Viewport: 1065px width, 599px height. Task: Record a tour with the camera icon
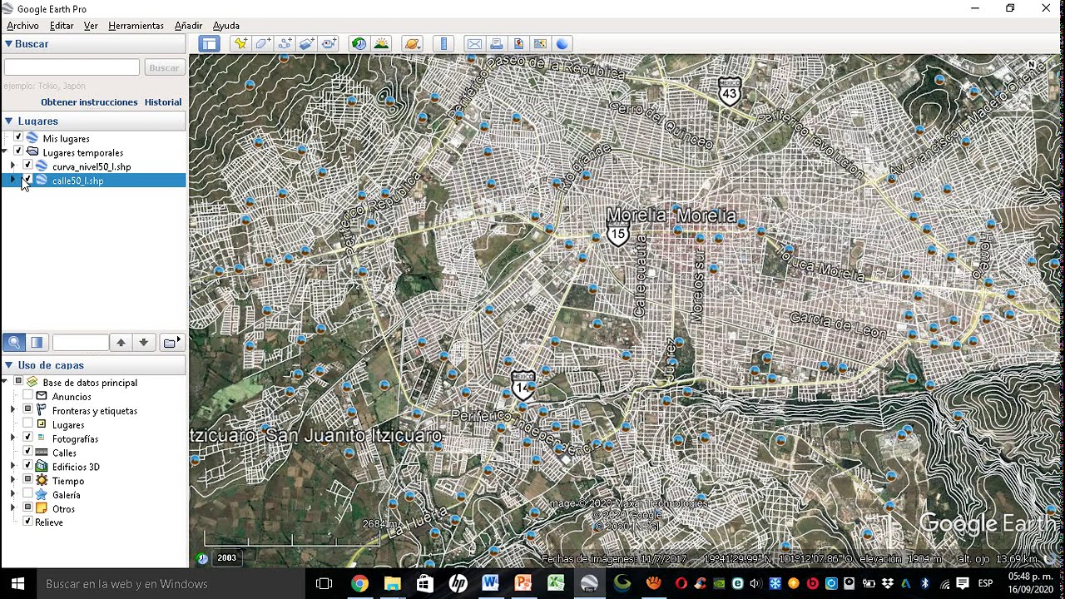pyautogui.click(x=329, y=43)
